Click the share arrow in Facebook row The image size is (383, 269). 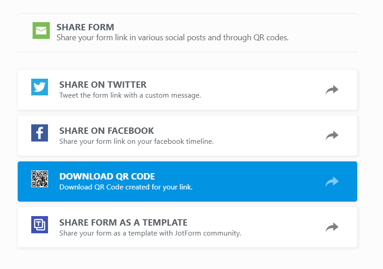click(332, 136)
